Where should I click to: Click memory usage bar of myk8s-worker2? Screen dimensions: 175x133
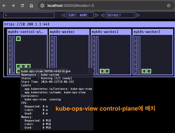97,55
